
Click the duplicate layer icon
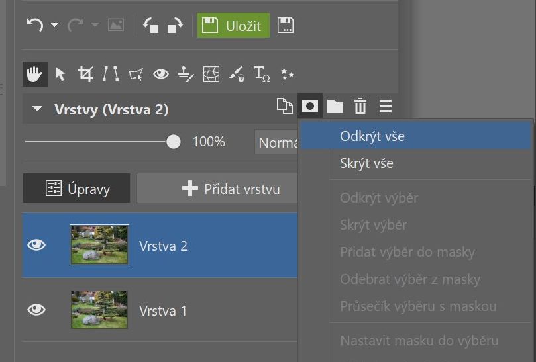pos(285,106)
